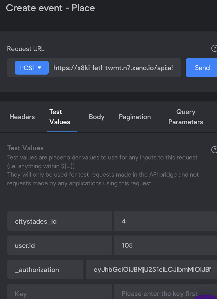
Task: Edit the citystades_id key field
Action: 59,221
